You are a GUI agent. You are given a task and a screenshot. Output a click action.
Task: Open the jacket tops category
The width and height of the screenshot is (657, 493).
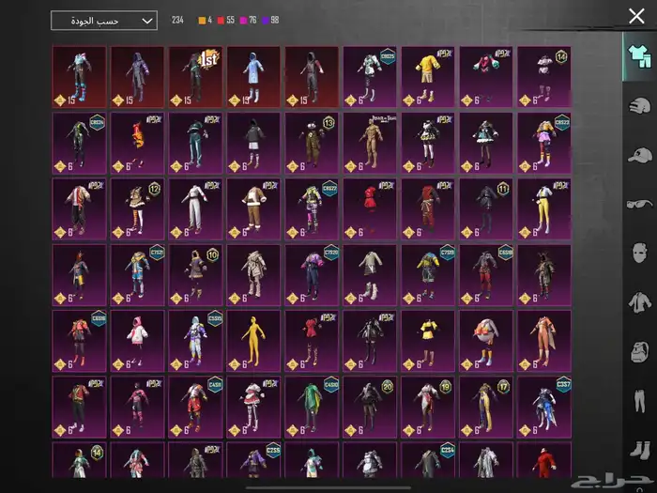pyautogui.click(x=639, y=302)
